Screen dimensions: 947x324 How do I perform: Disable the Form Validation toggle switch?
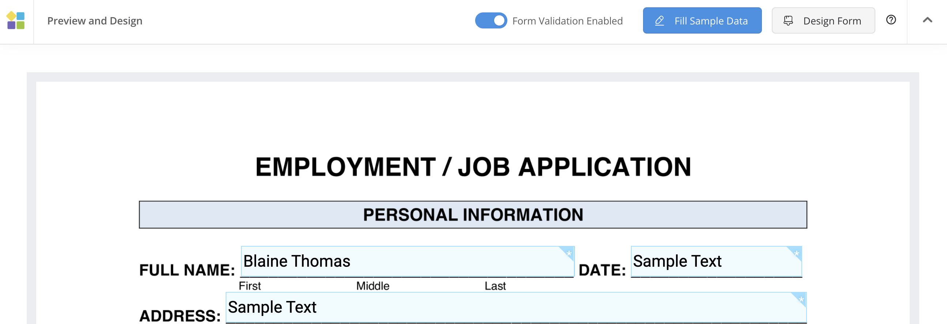pyautogui.click(x=491, y=20)
